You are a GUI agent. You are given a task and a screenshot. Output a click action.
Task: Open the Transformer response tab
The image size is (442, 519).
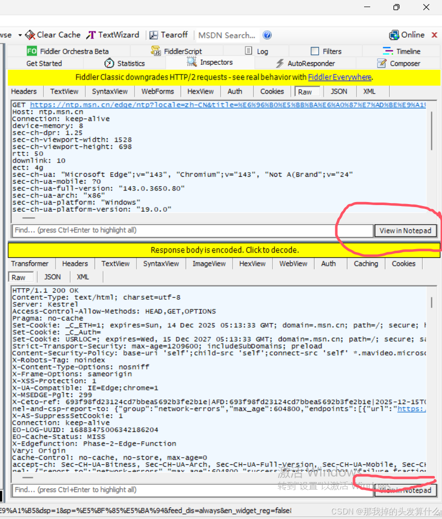pos(29,263)
